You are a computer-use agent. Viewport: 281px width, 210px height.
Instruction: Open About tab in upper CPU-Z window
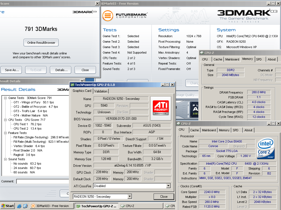(272, 59)
